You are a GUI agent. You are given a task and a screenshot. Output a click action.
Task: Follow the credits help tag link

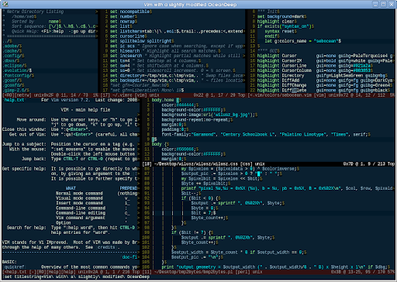(106, 247)
